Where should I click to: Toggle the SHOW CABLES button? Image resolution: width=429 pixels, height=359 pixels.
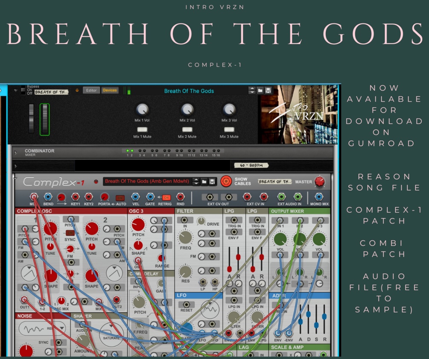pyautogui.click(x=226, y=181)
